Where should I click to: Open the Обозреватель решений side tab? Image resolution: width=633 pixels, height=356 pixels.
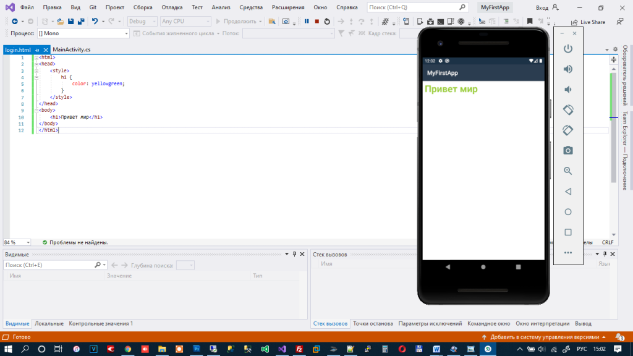click(x=626, y=75)
